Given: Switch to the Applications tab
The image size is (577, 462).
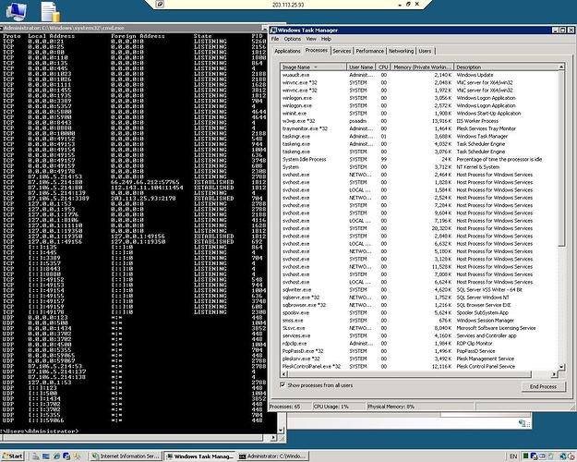Looking at the screenshot, I should [x=287, y=51].
